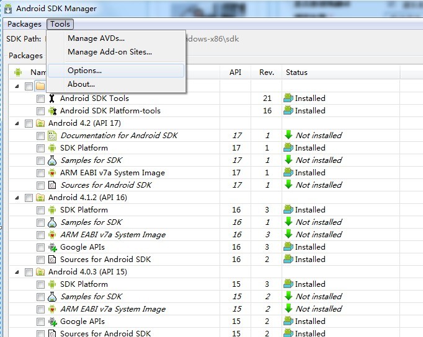Screen dimensions: 423x337
Task: Collapse the Android 4.0.3 (API 15) group
Action: pos(17,273)
